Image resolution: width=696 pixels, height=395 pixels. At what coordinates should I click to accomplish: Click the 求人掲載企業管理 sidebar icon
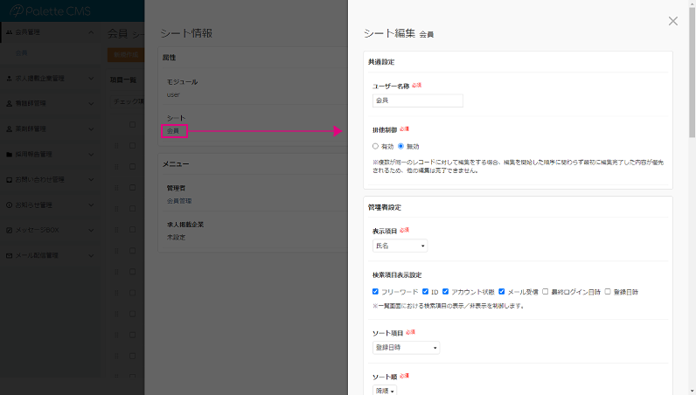point(10,79)
